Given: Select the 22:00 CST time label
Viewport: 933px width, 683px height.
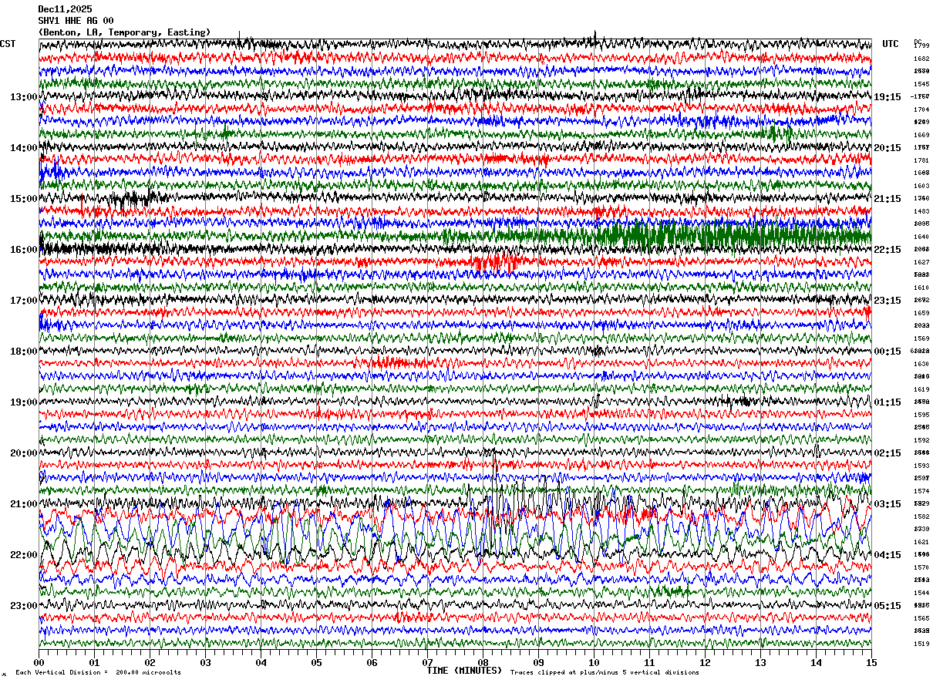Looking at the screenshot, I should [x=24, y=555].
